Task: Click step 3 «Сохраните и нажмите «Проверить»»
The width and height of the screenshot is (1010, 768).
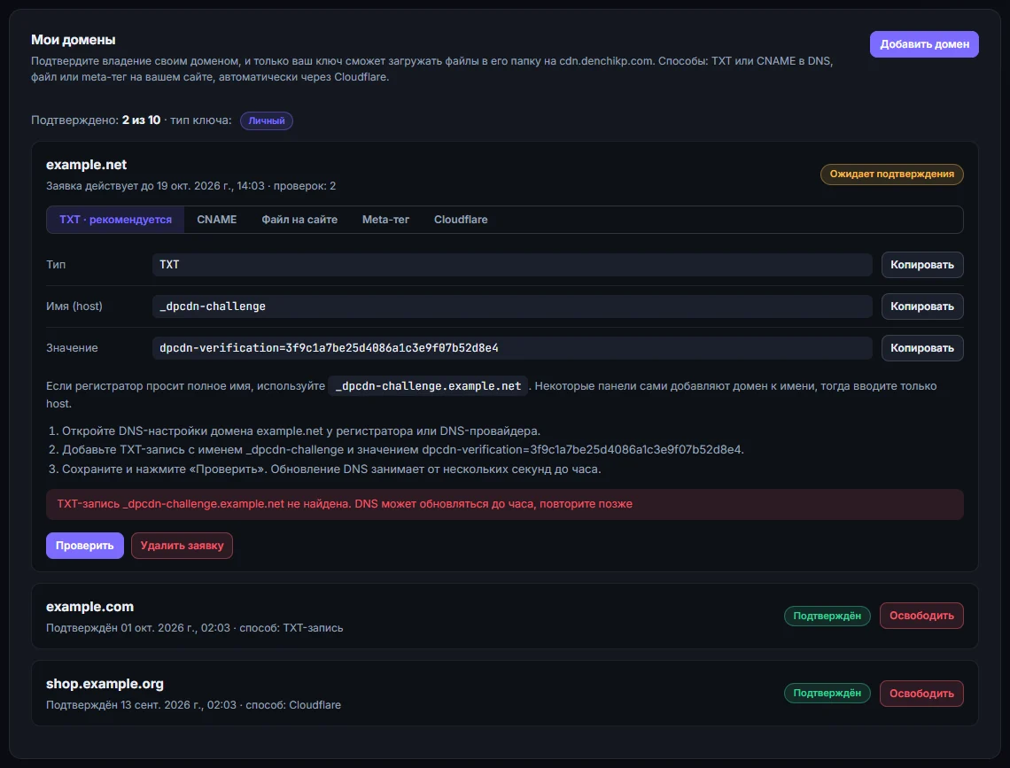Action: coord(331,469)
